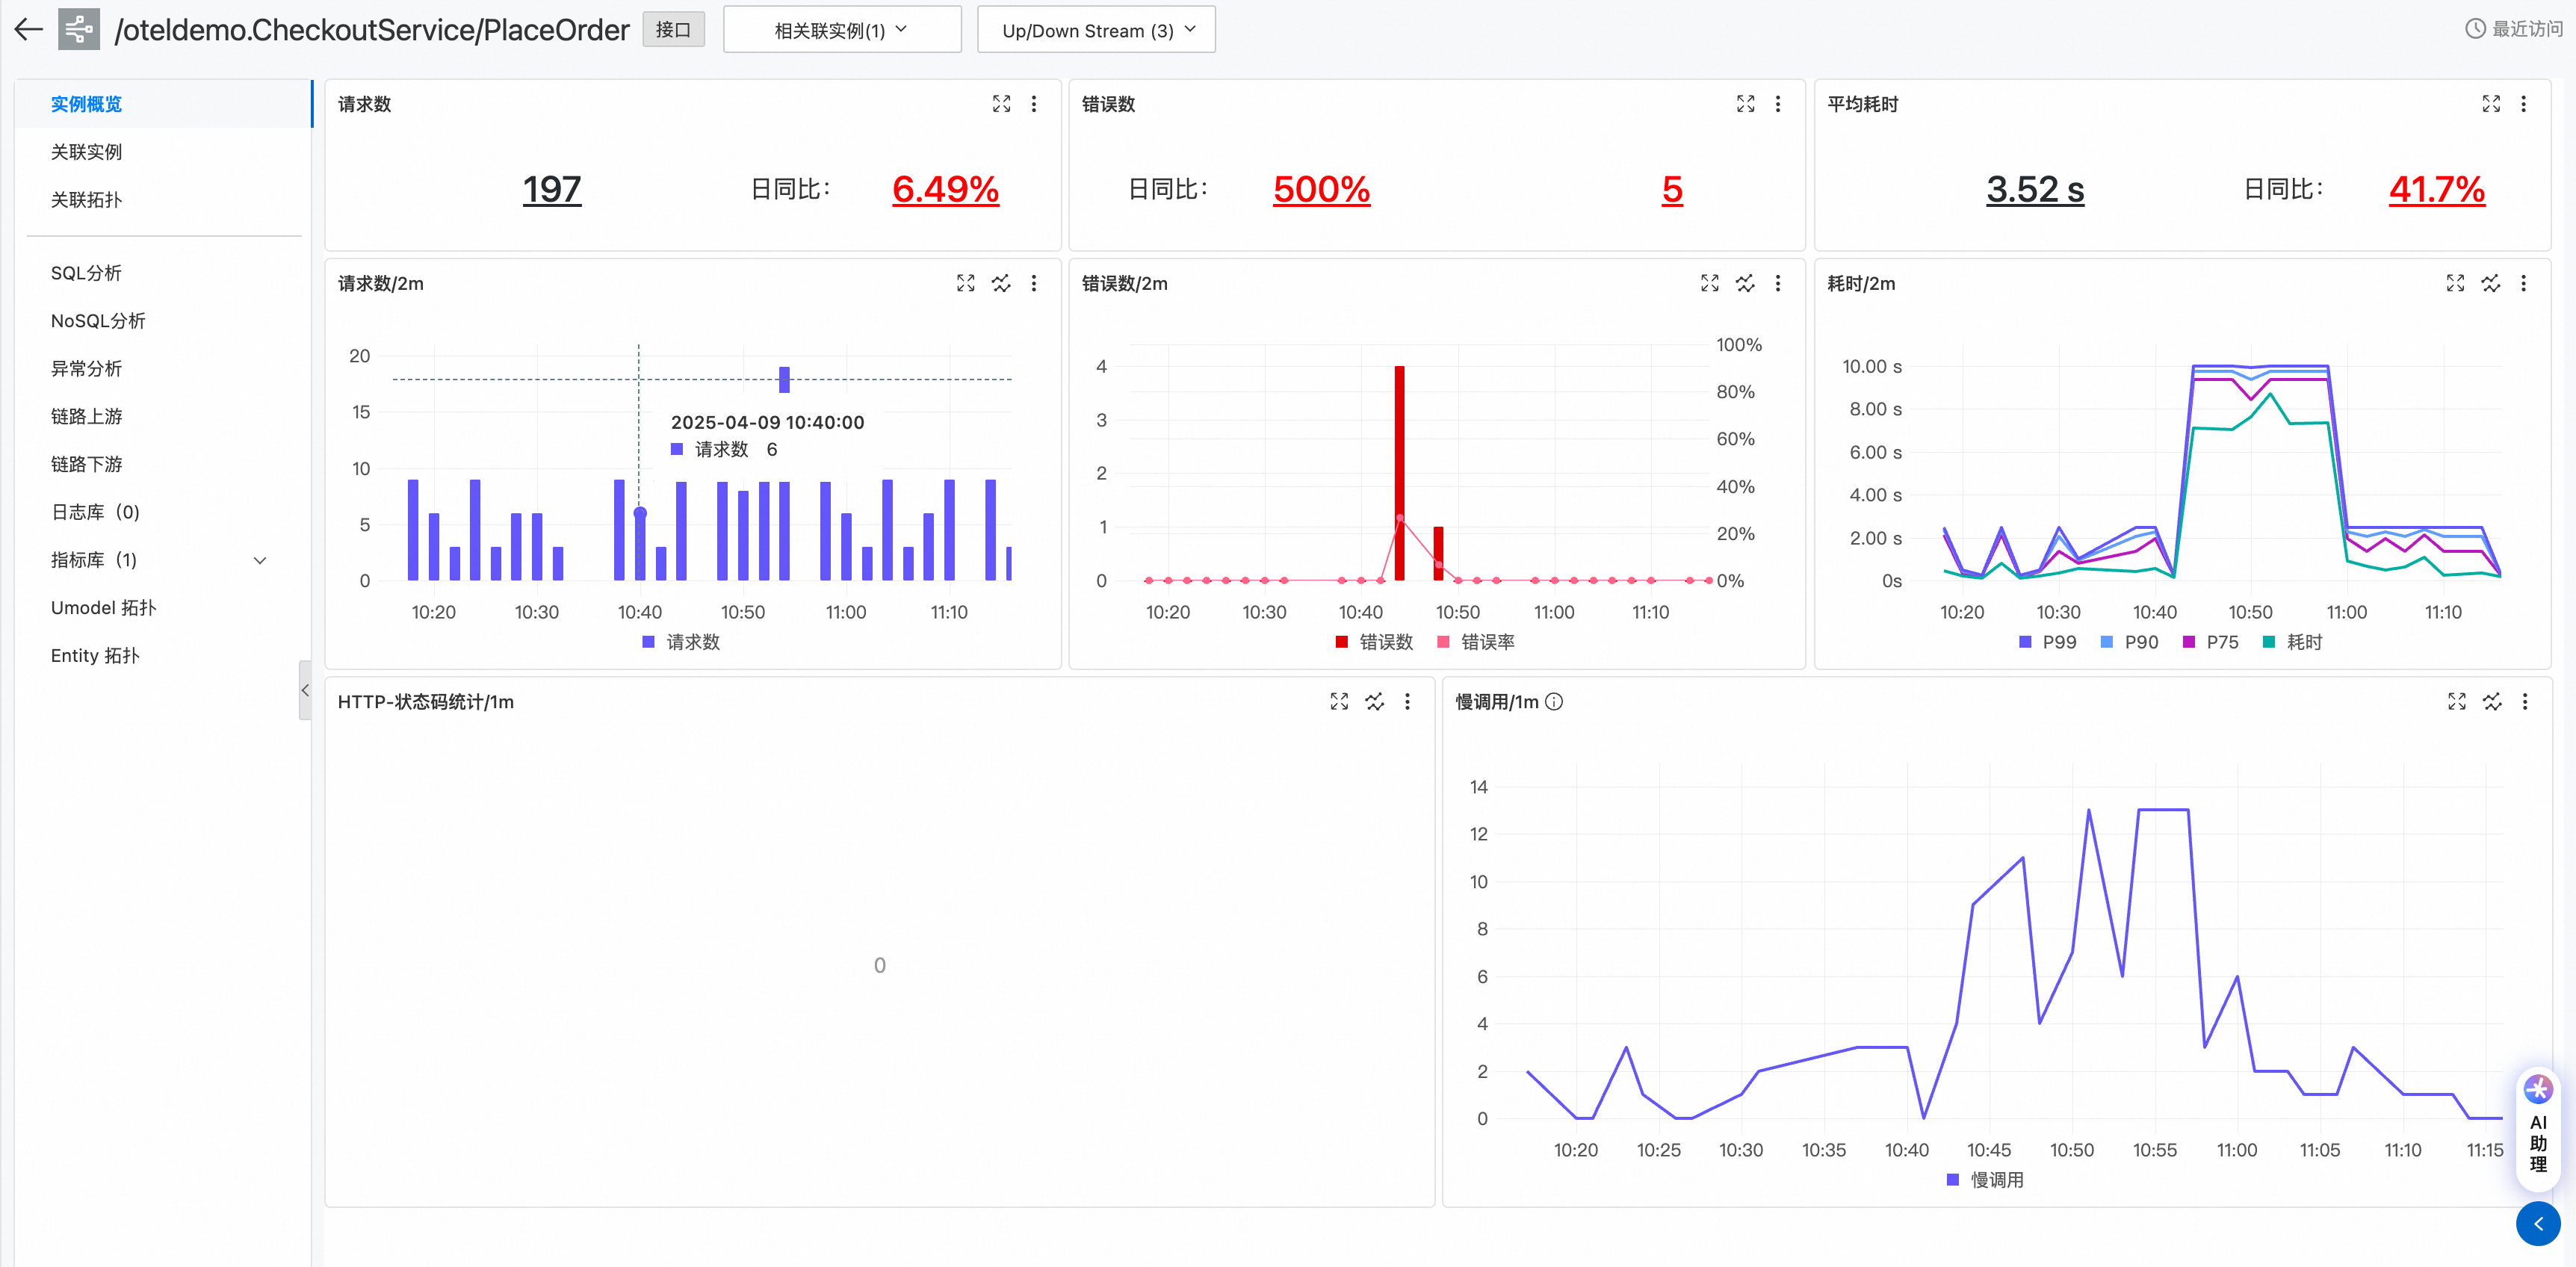Toggle the 错误率 legend series
The image size is (2576, 1267).
(1476, 642)
